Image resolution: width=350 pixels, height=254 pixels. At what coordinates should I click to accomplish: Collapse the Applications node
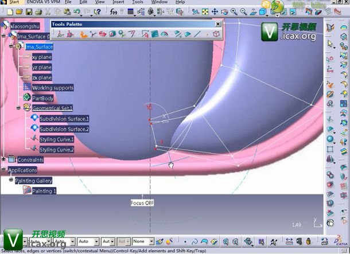click(x=3, y=170)
